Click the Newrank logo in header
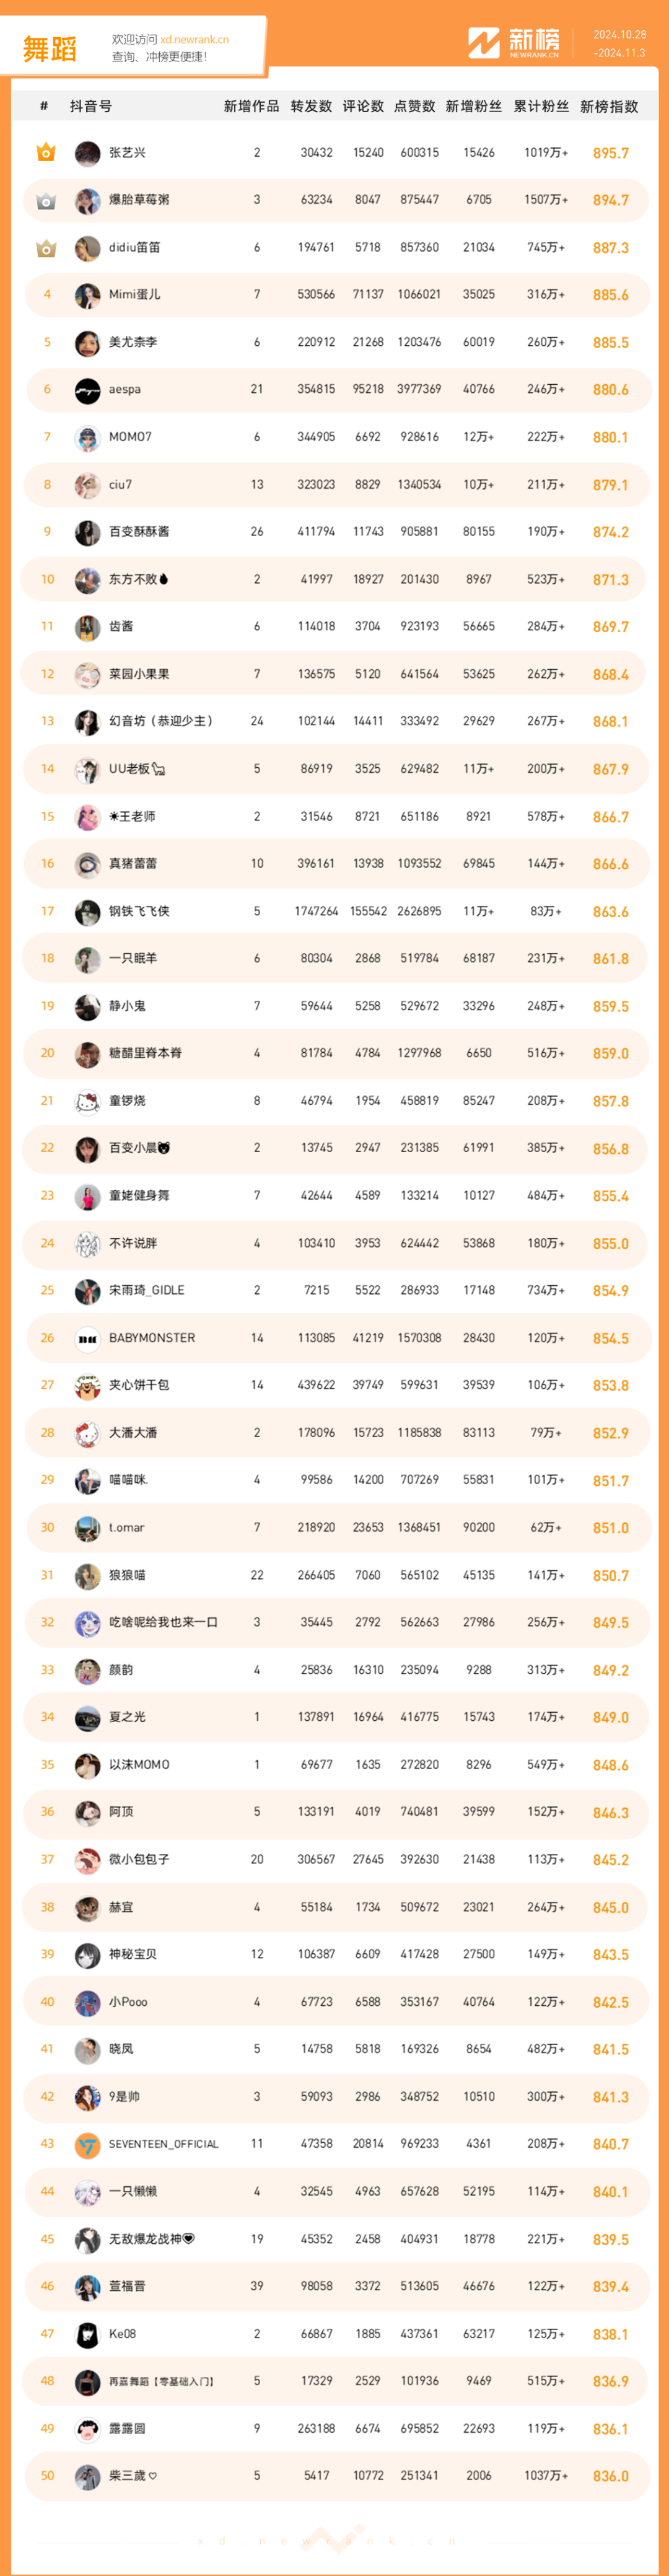Screen dimensions: 669x2576 (514, 43)
